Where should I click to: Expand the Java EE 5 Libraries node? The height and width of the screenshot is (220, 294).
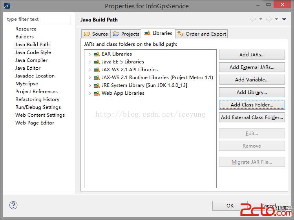coord(89,62)
